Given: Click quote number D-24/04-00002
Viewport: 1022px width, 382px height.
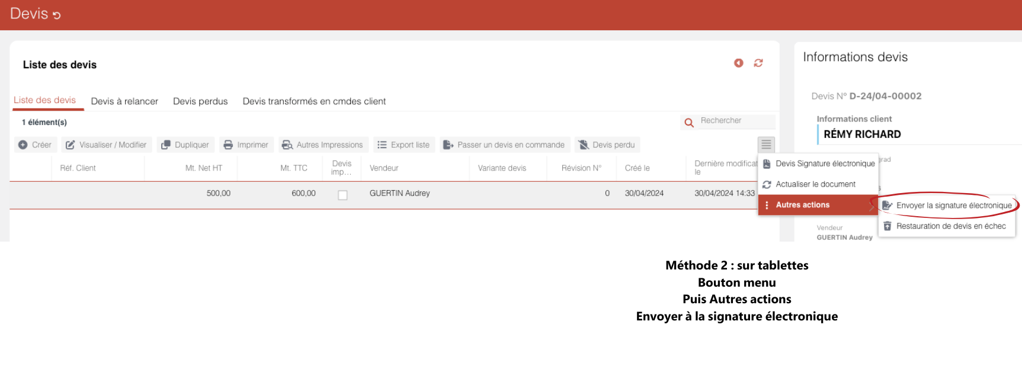Looking at the screenshot, I should [885, 96].
